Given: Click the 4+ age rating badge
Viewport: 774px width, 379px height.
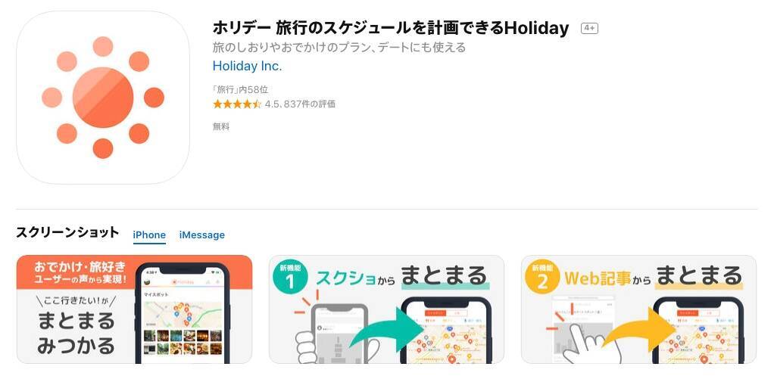Looking at the screenshot, I should point(589,29).
